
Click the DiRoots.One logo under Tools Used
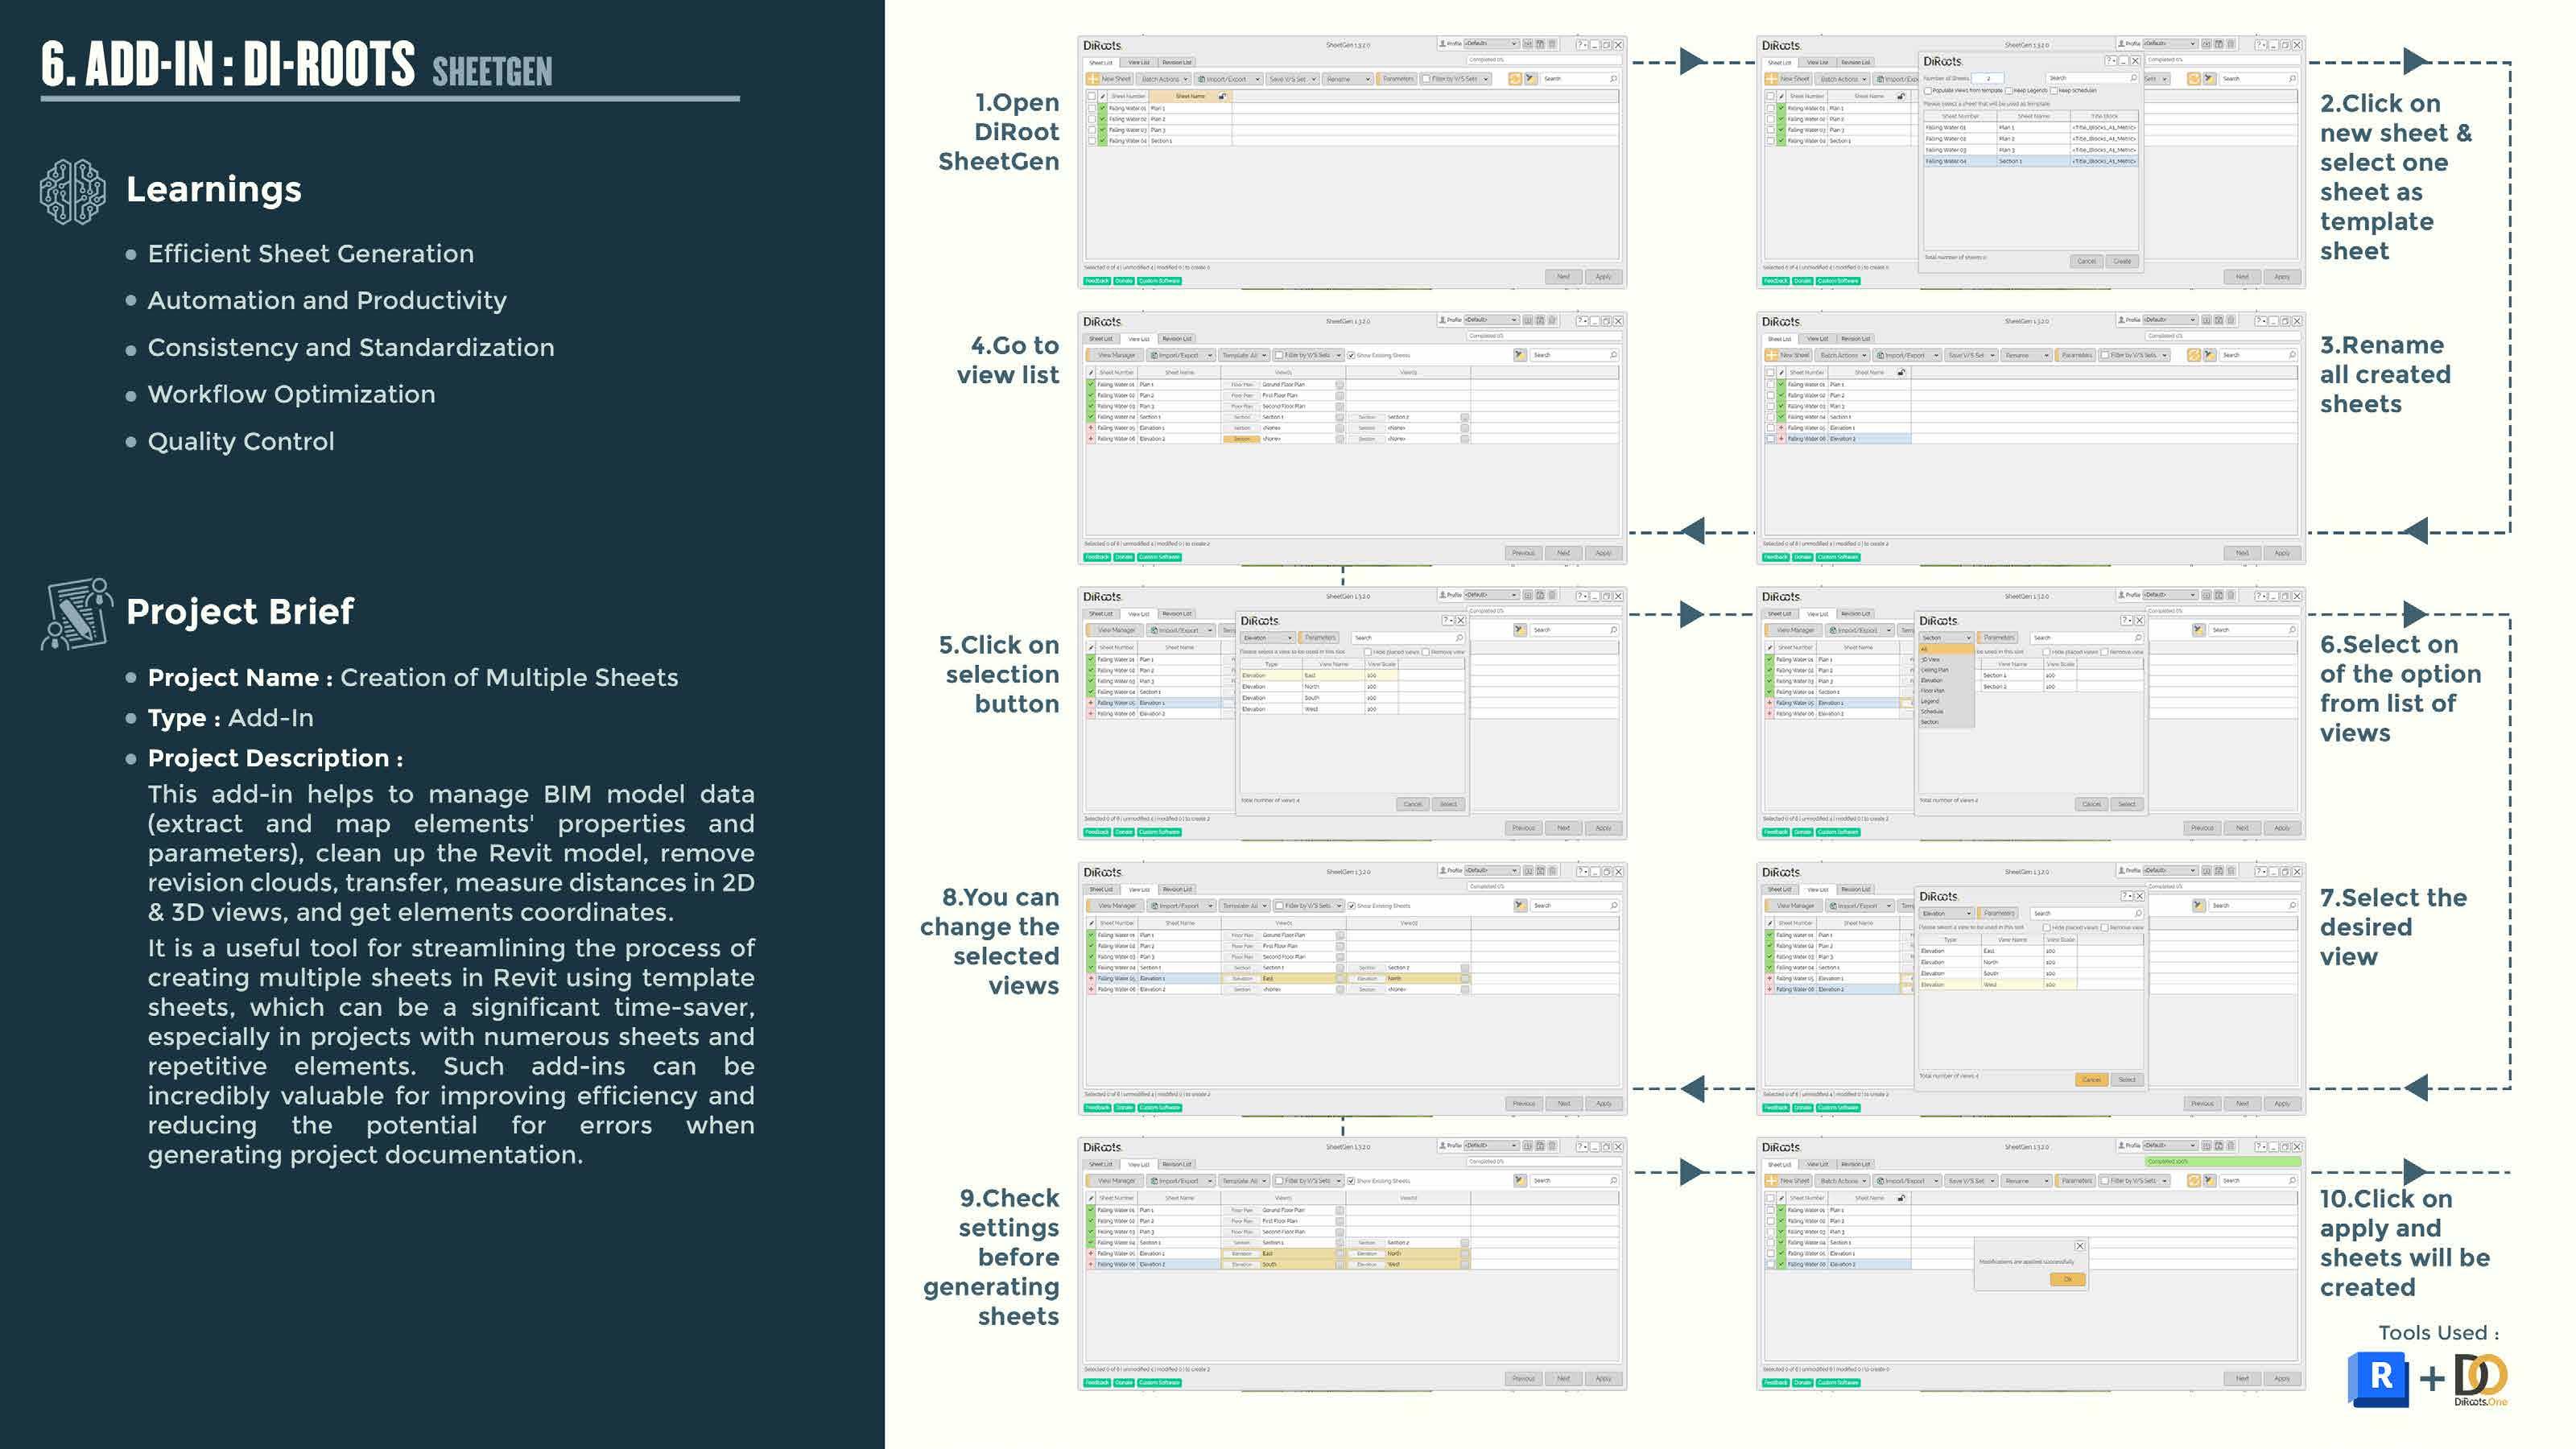pyautogui.click(x=2481, y=1378)
